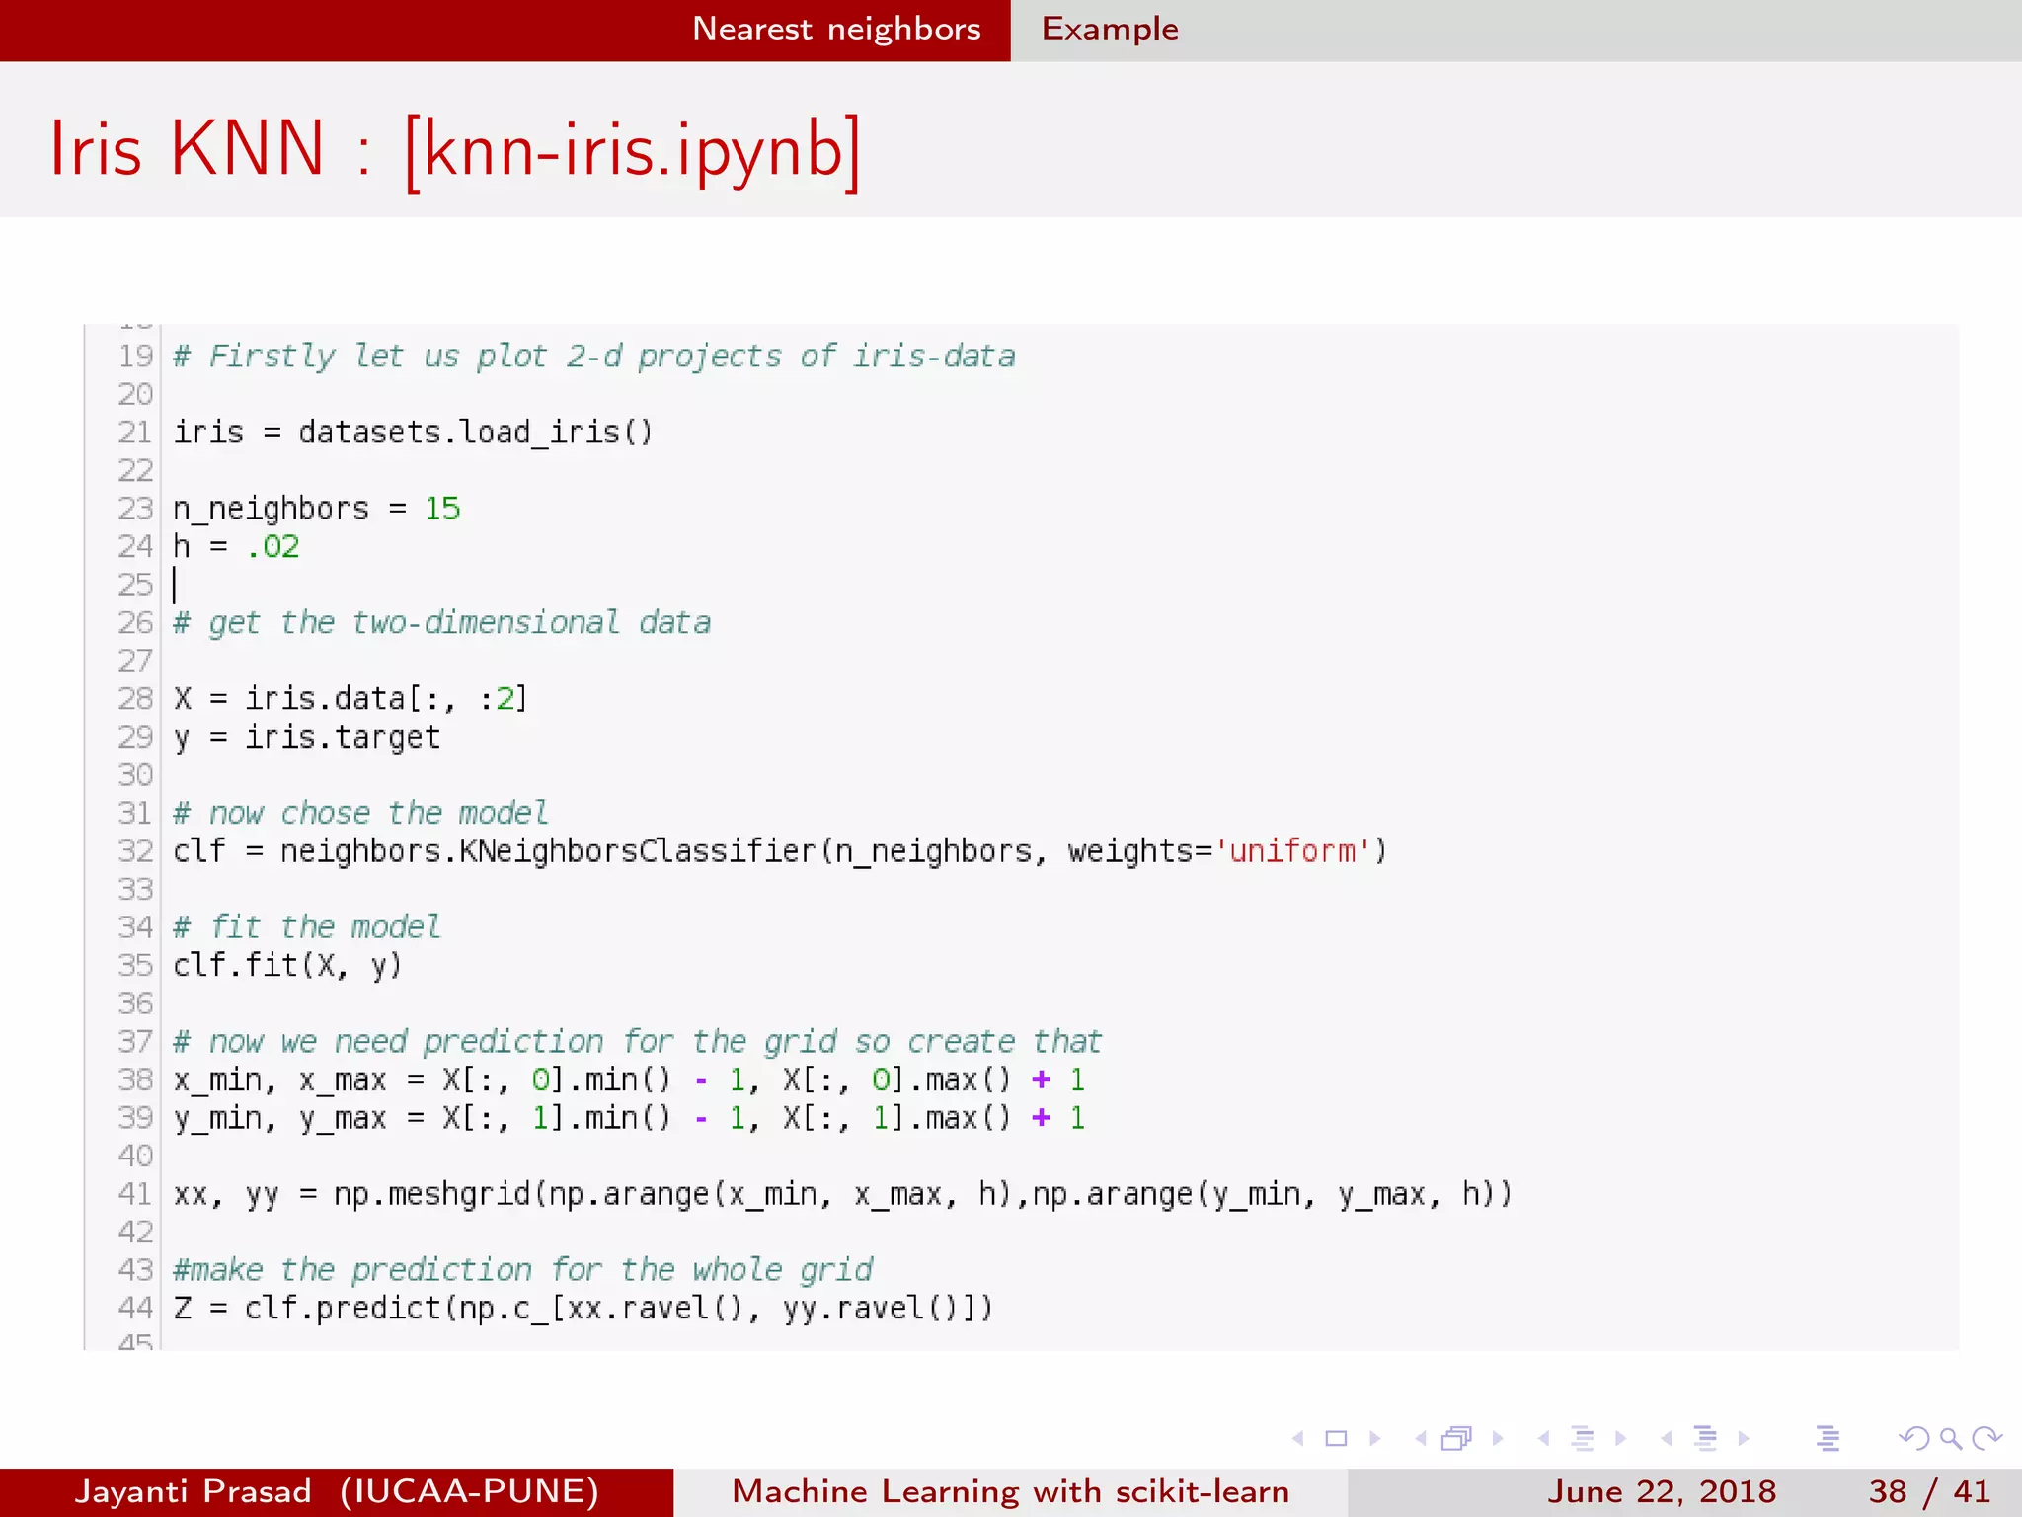Click the previous subsection arrow
Viewport: 2022px width, 1517px height.
1543,1439
